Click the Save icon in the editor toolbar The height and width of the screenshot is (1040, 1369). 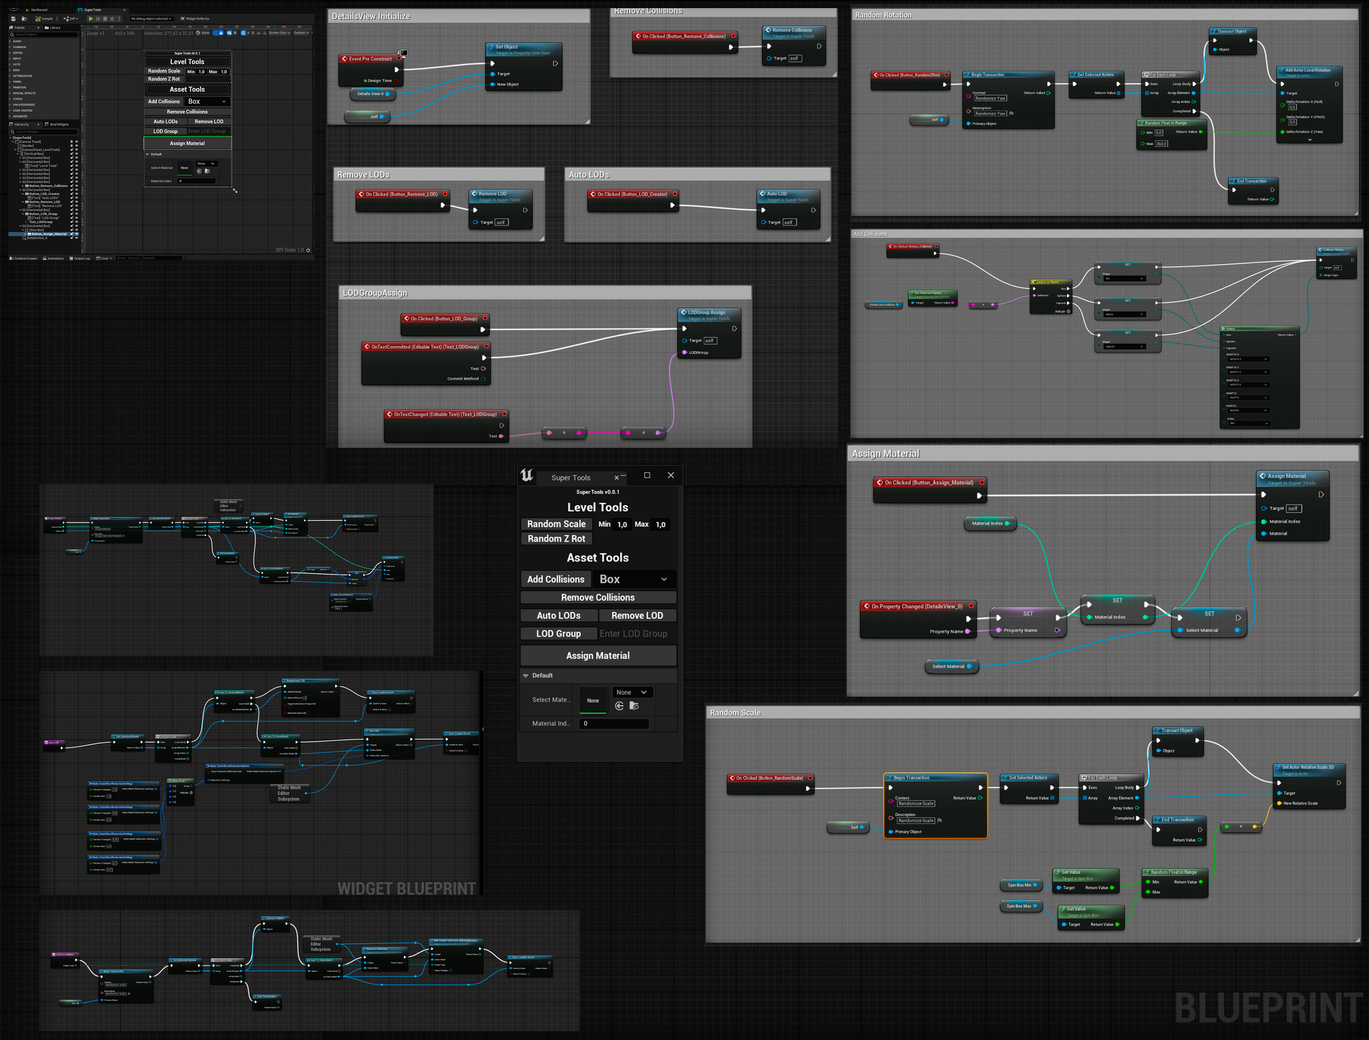tap(13, 19)
